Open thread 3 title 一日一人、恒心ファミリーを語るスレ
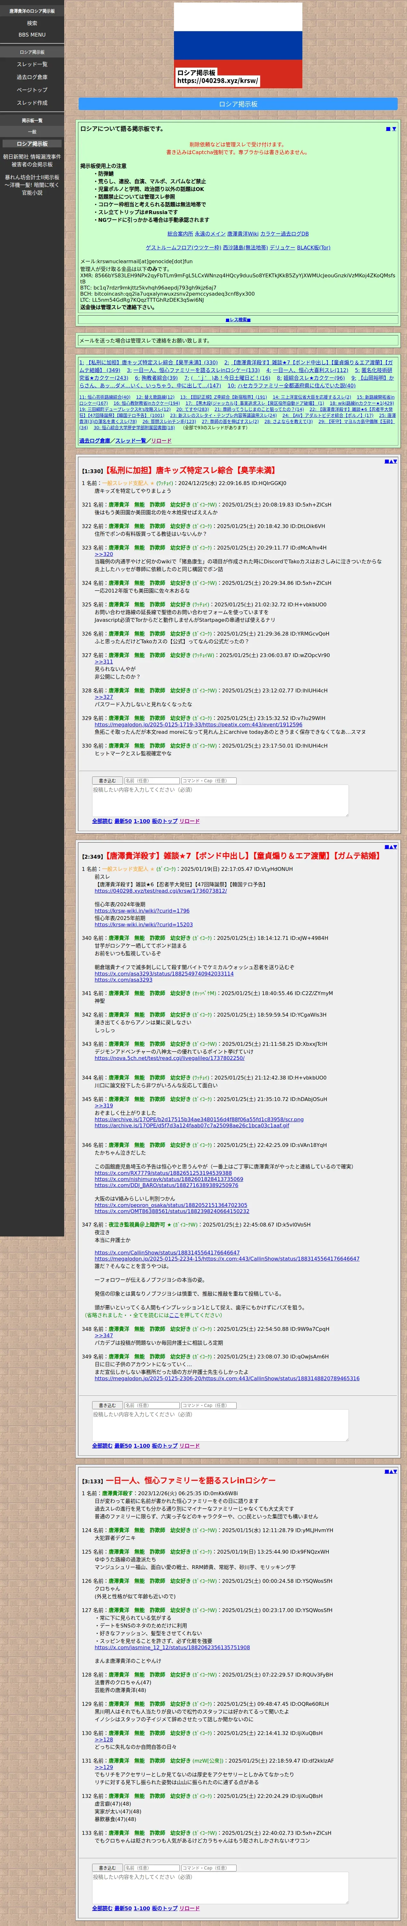Screen dimensions: 407x1926 tap(190, 1480)
